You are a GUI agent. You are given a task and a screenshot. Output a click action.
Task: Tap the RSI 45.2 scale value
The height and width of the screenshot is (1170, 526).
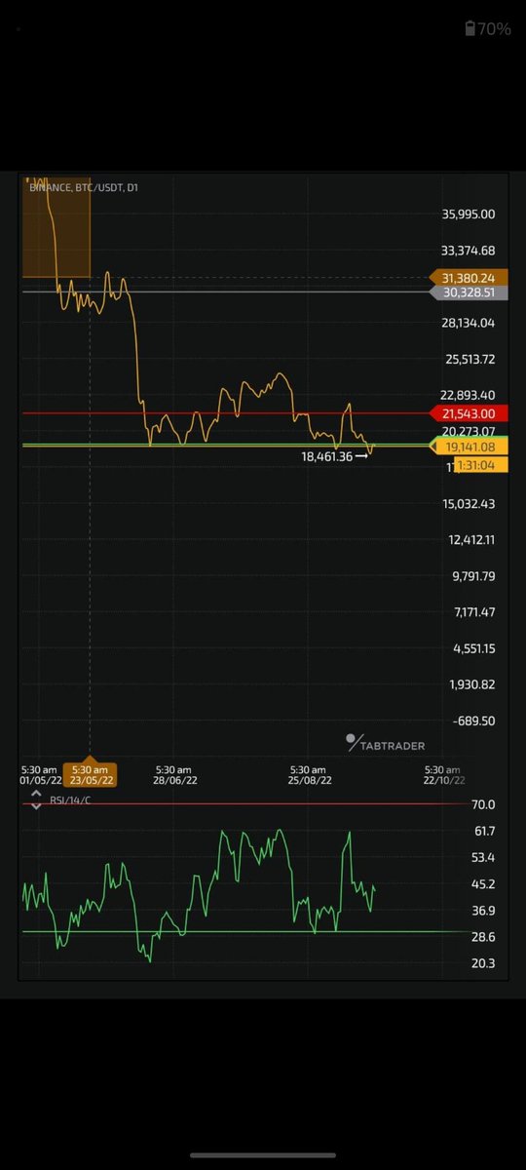[483, 884]
